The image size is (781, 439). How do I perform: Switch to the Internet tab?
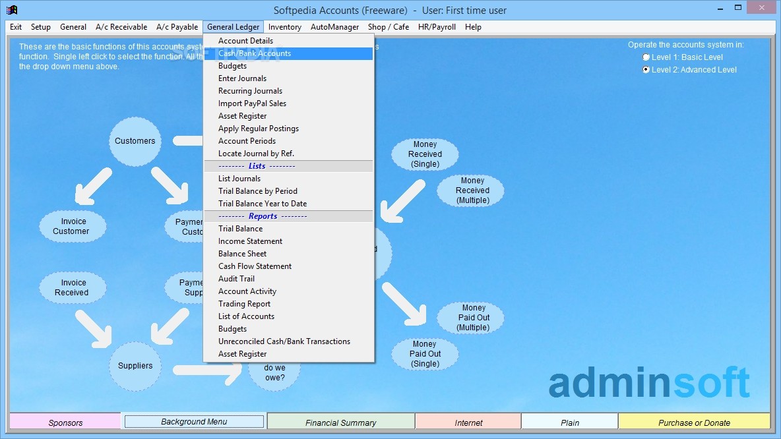pos(468,422)
